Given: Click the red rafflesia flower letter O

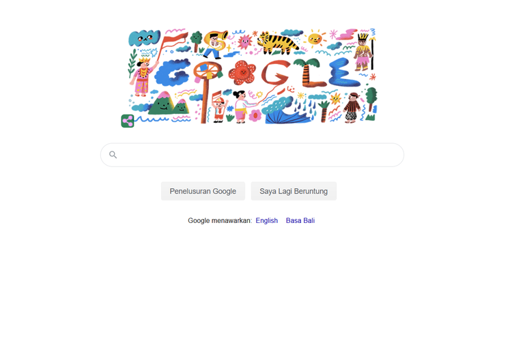Looking at the screenshot, I should (x=242, y=72).
